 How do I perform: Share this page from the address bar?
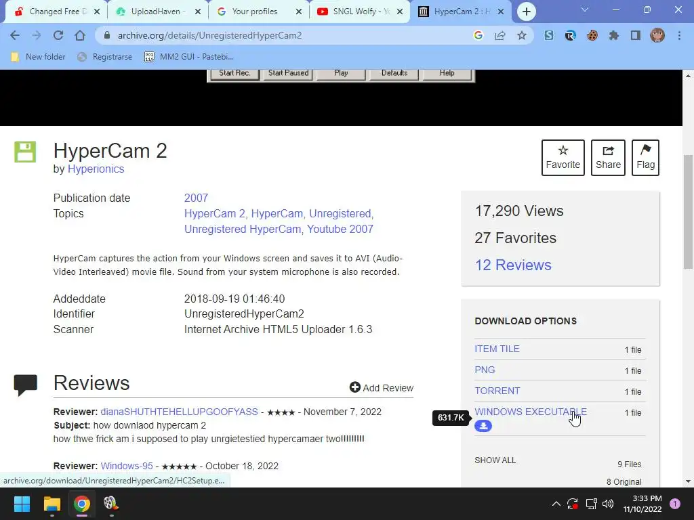click(500, 35)
